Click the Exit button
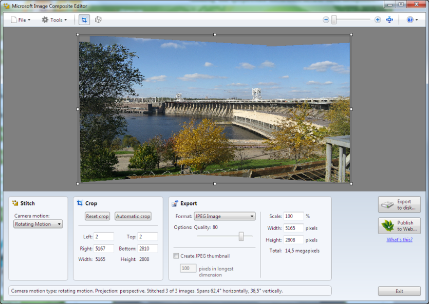The width and height of the screenshot is (429, 304). click(x=399, y=291)
